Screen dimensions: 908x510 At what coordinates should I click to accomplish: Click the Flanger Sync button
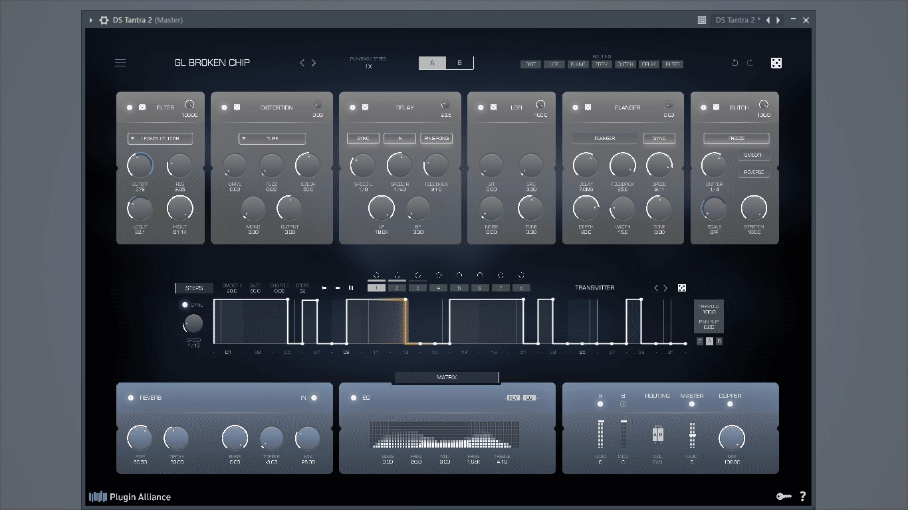click(x=659, y=139)
